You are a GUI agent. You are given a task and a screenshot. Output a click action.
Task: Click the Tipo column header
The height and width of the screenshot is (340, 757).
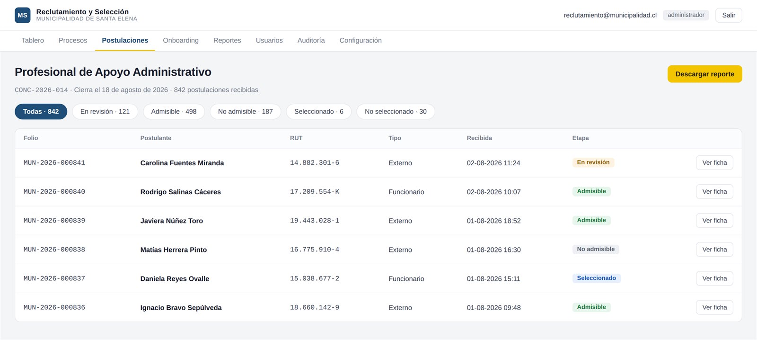point(395,138)
